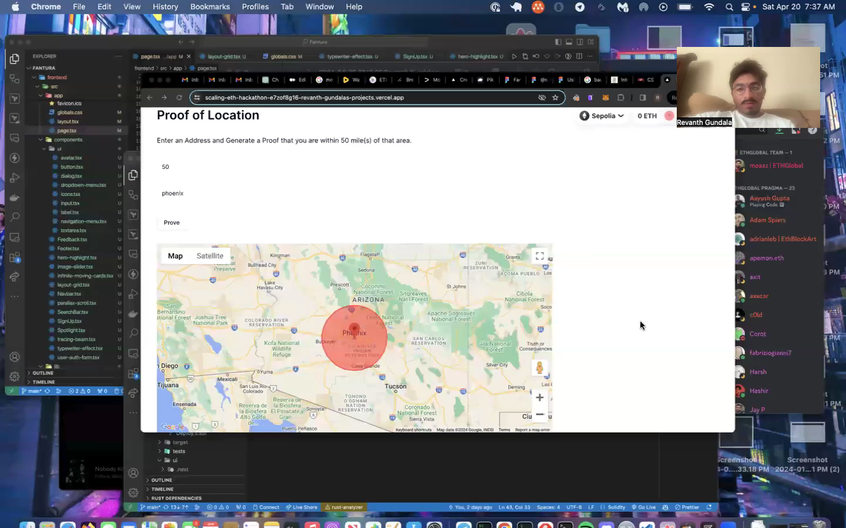Open VS Code Extensions icon with badge
The width and height of the screenshot is (846, 528).
[x=15, y=258]
